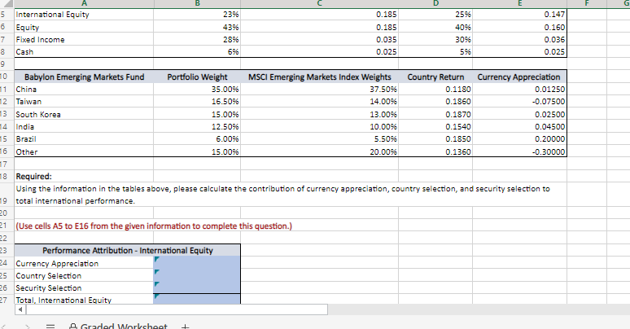The image size is (630, 329).
Task: Click the add new sheet plus icon
Action: click(x=185, y=327)
